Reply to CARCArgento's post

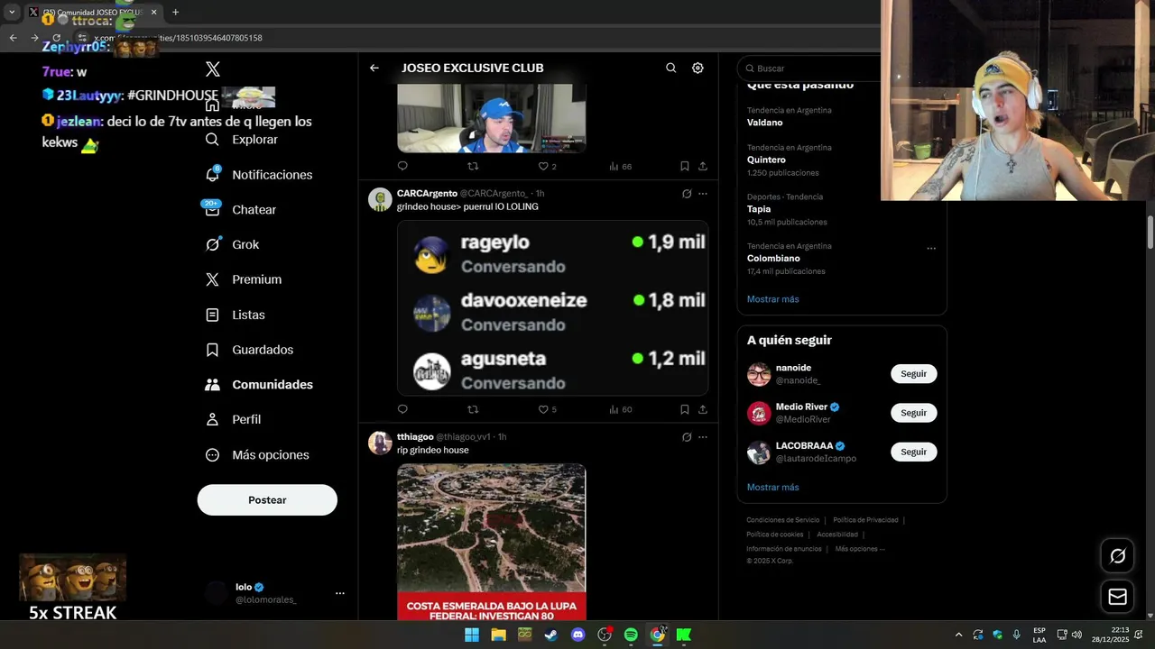pos(402,409)
